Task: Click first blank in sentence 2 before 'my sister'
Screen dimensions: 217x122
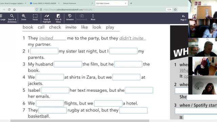Action: pos(44,51)
